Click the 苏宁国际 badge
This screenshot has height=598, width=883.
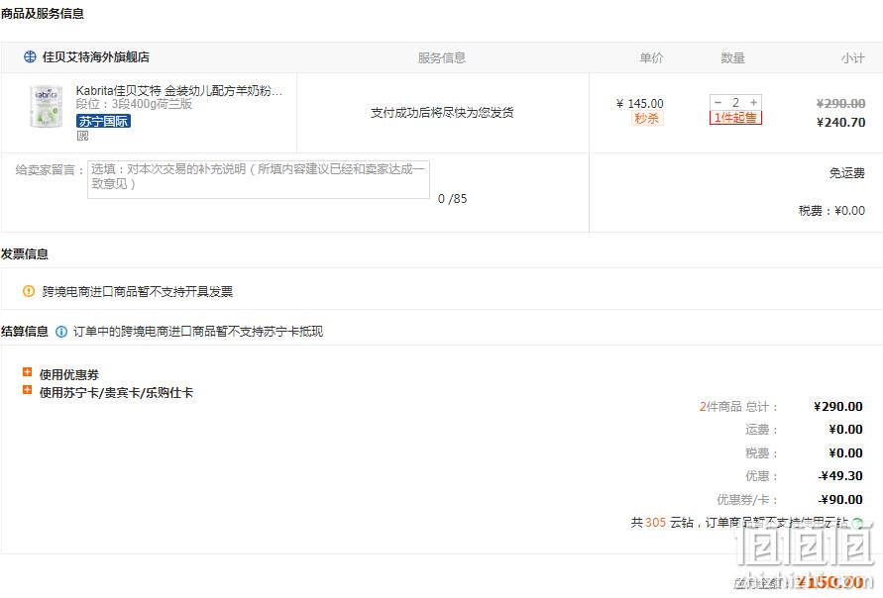pyautogui.click(x=104, y=121)
